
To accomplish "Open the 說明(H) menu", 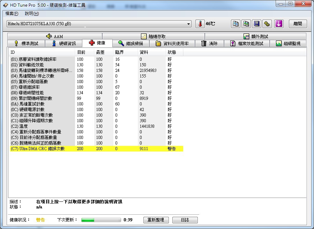I will click(x=32, y=13).
